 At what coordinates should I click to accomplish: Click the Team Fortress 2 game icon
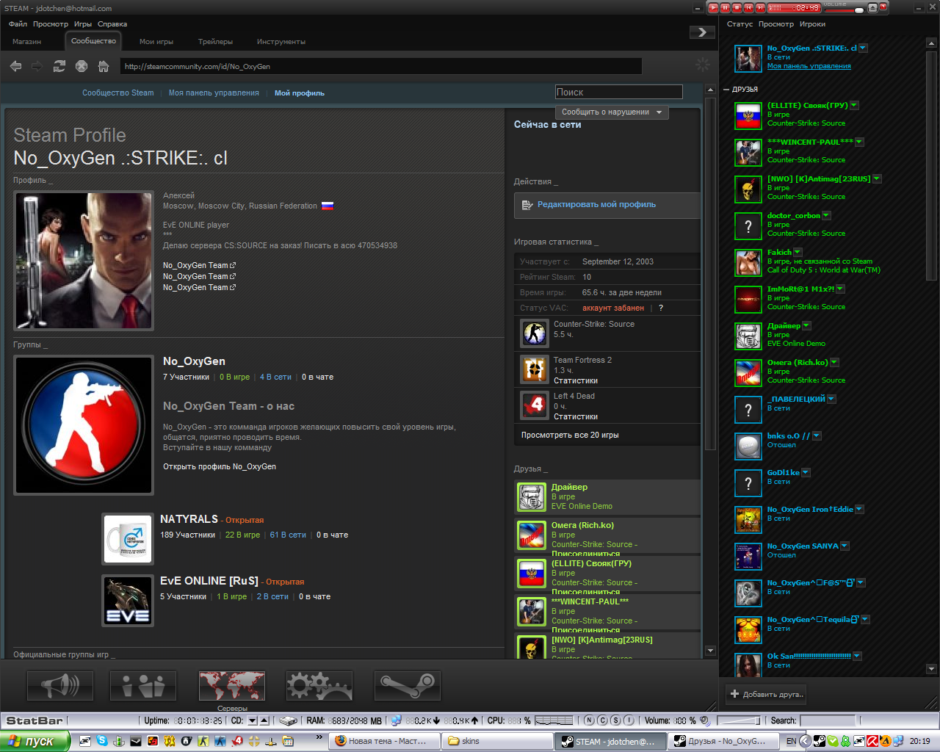[534, 369]
